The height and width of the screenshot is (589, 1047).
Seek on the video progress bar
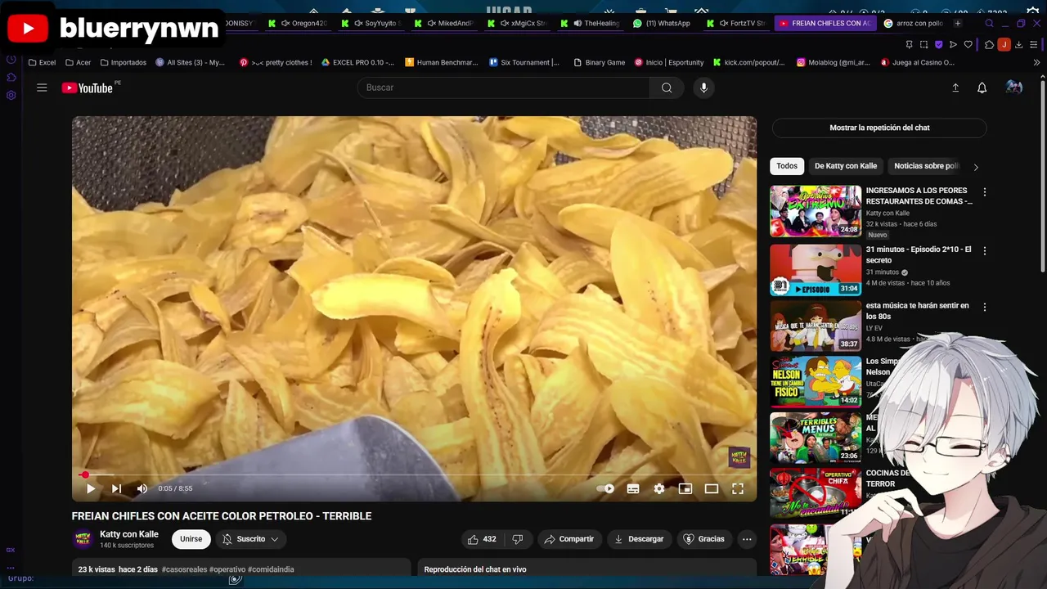(414, 474)
